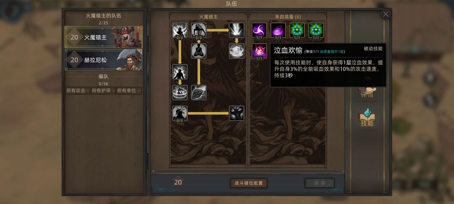454x204 pixels.
Task: Select the lightning strike skill node
Action: point(237,30)
